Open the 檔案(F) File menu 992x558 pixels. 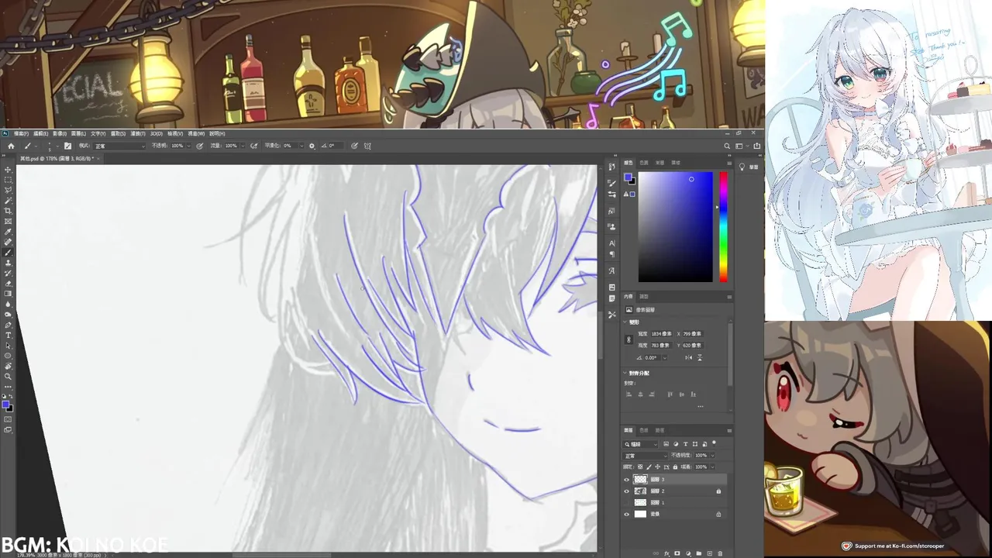pos(22,133)
